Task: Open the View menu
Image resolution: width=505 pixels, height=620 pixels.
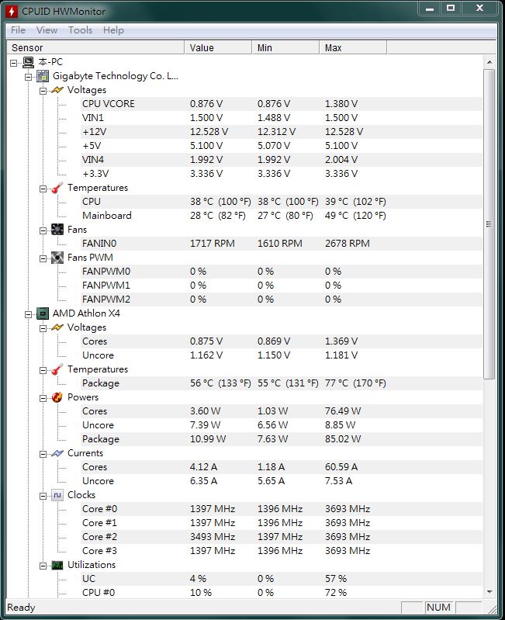Action: tap(47, 30)
